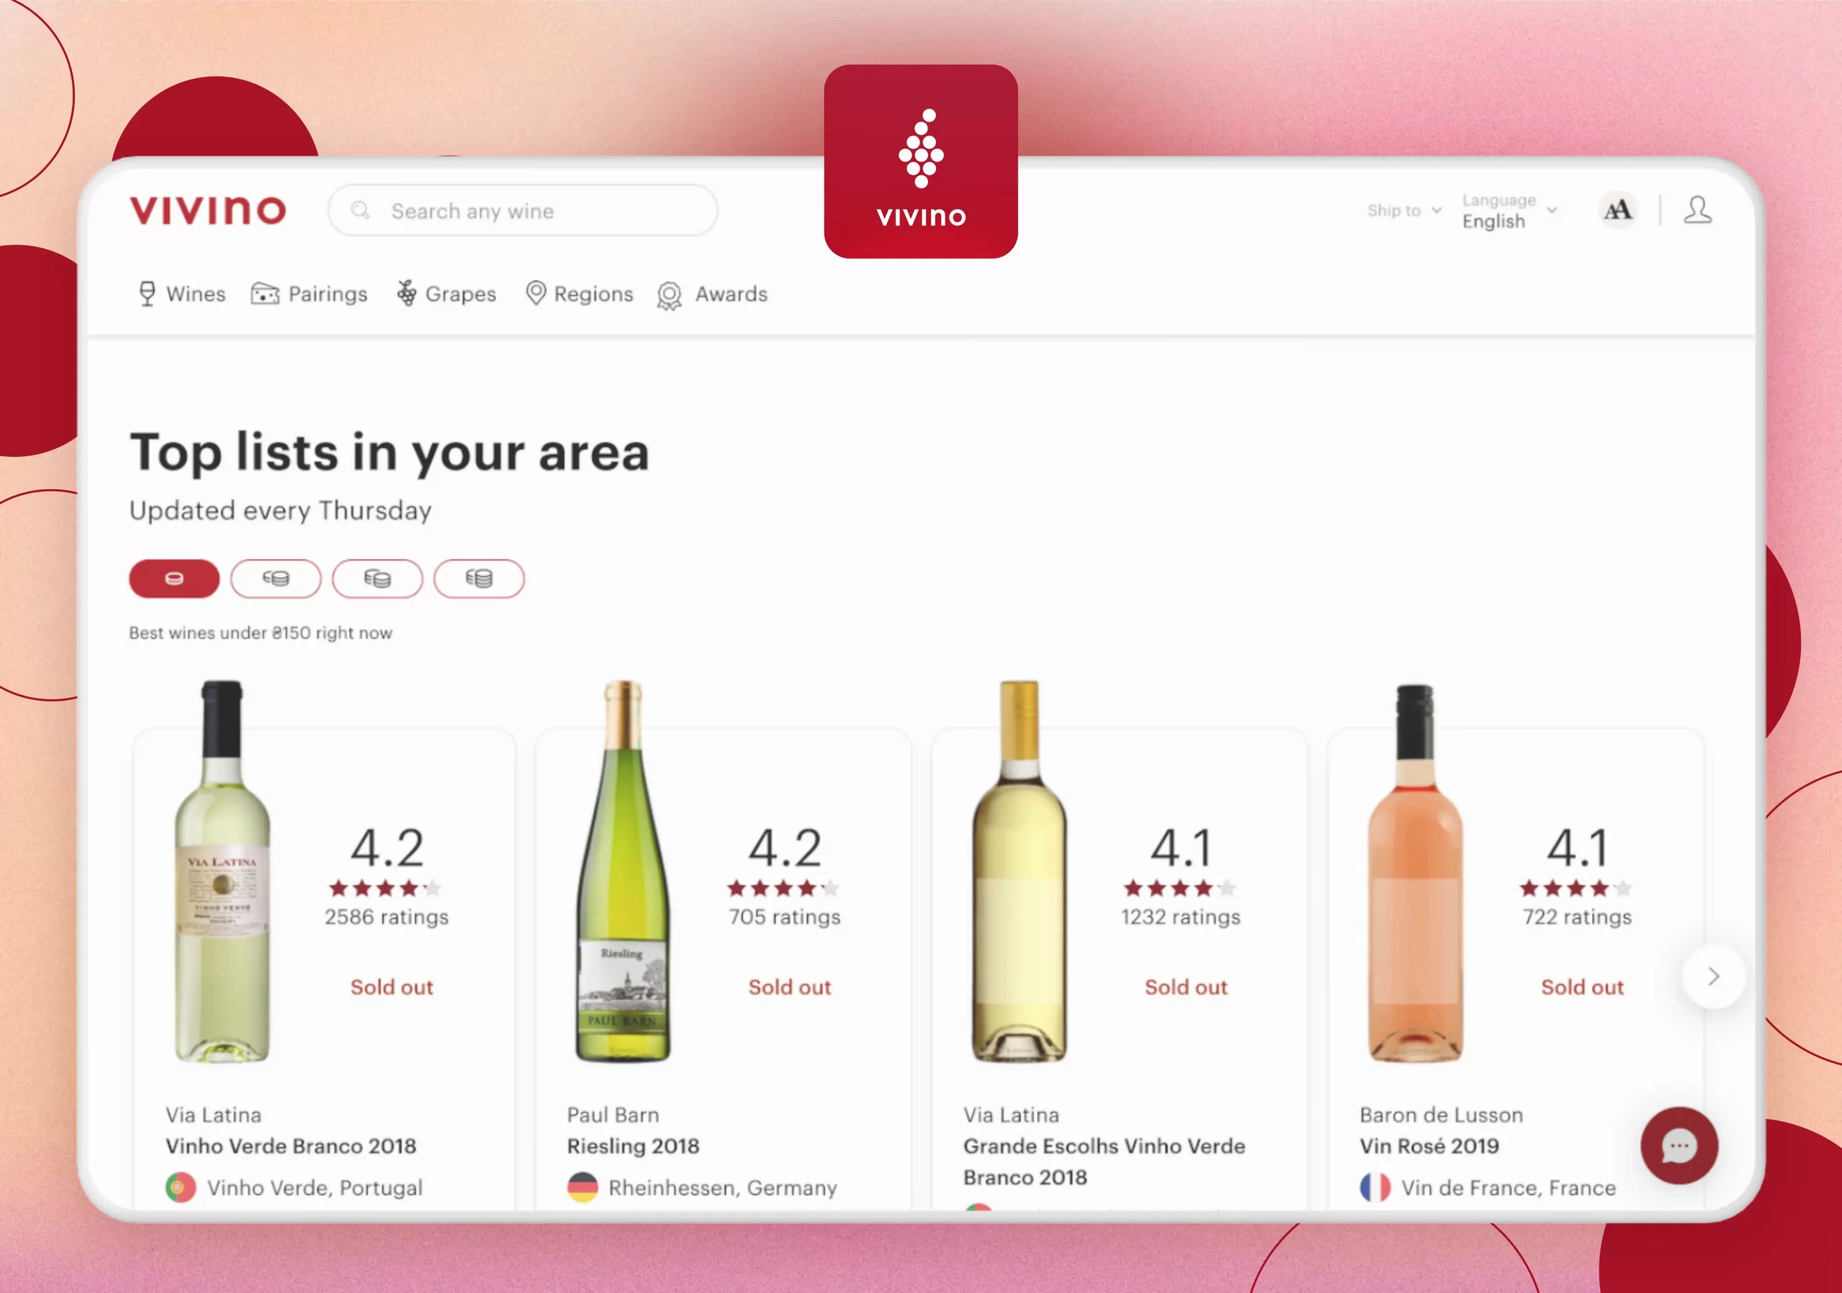Click the "Updated every Thursday" subtitle
Screen dimensions: 1842x1293
pyautogui.click(x=281, y=511)
